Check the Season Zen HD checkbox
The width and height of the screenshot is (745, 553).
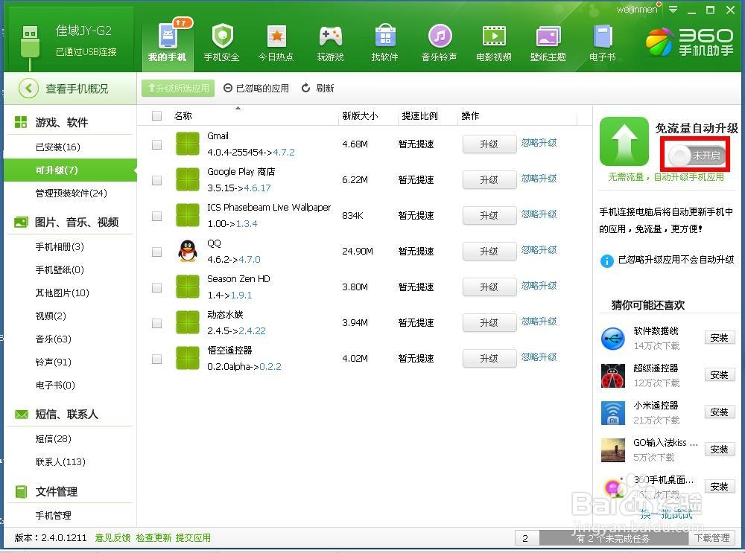pos(156,287)
